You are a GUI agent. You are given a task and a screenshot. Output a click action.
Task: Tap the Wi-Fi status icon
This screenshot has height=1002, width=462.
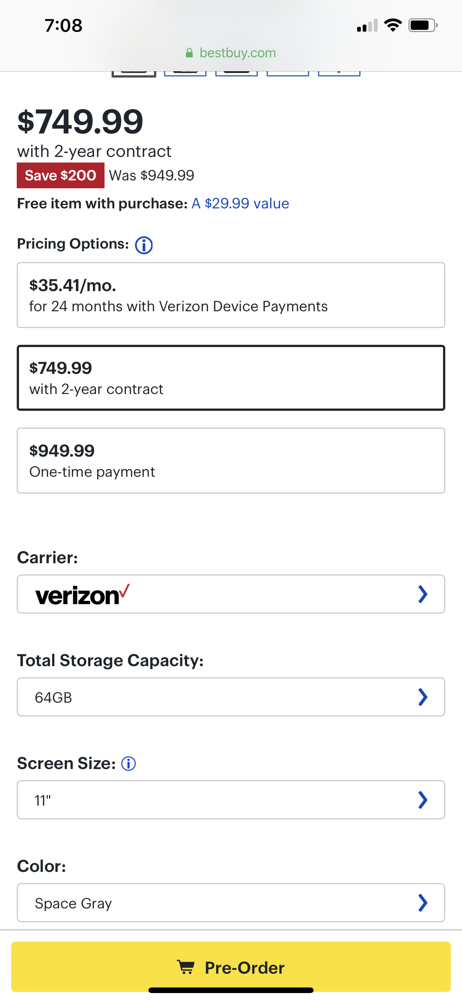coord(392,25)
